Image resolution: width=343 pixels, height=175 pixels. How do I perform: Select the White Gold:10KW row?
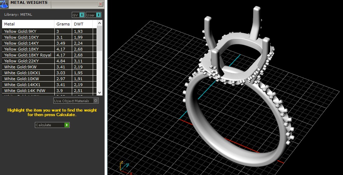[49, 78]
